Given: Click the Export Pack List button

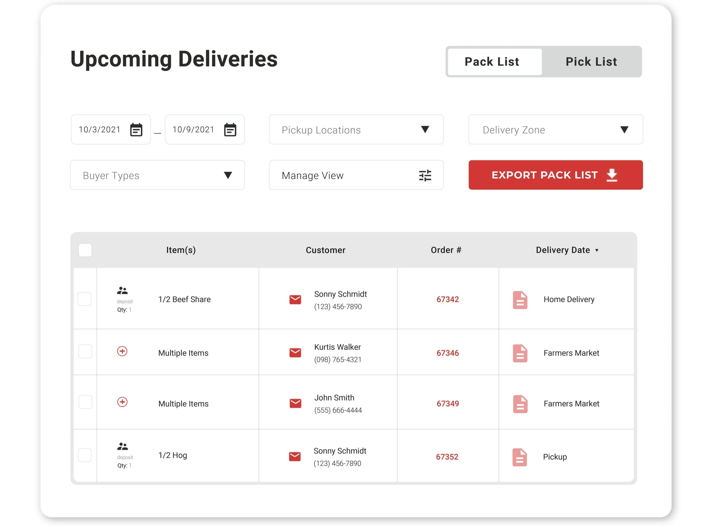Looking at the screenshot, I should (x=555, y=175).
